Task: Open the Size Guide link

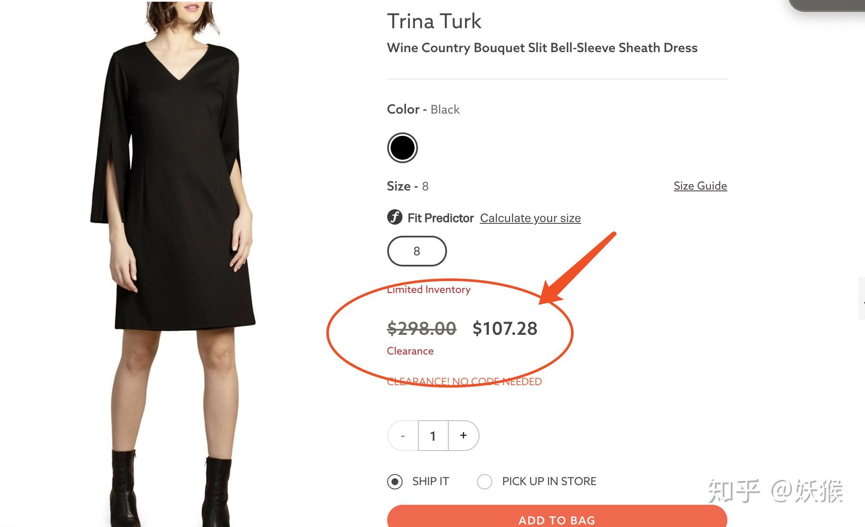Action: (700, 186)
